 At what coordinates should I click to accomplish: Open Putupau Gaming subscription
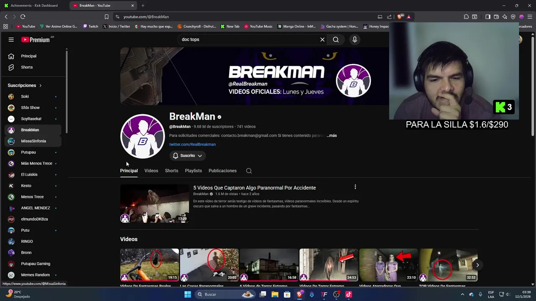click(33, 264)
